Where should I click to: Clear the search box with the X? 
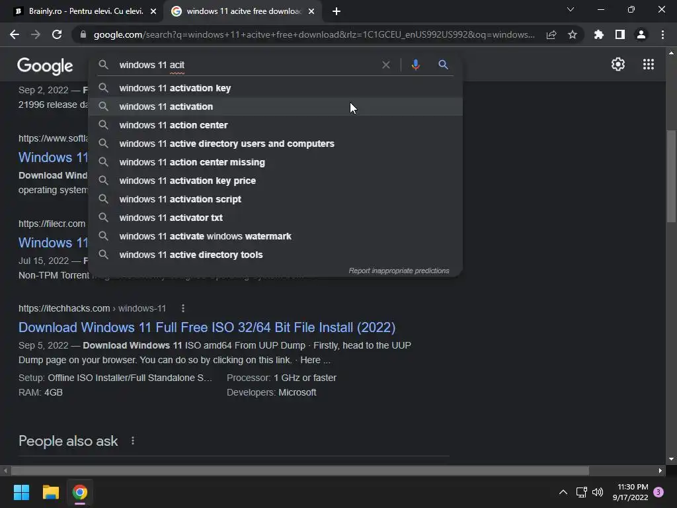tap(386, 65)
